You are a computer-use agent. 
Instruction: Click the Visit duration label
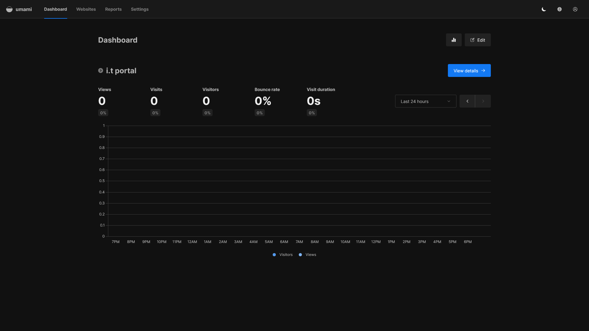coord(321,89)
